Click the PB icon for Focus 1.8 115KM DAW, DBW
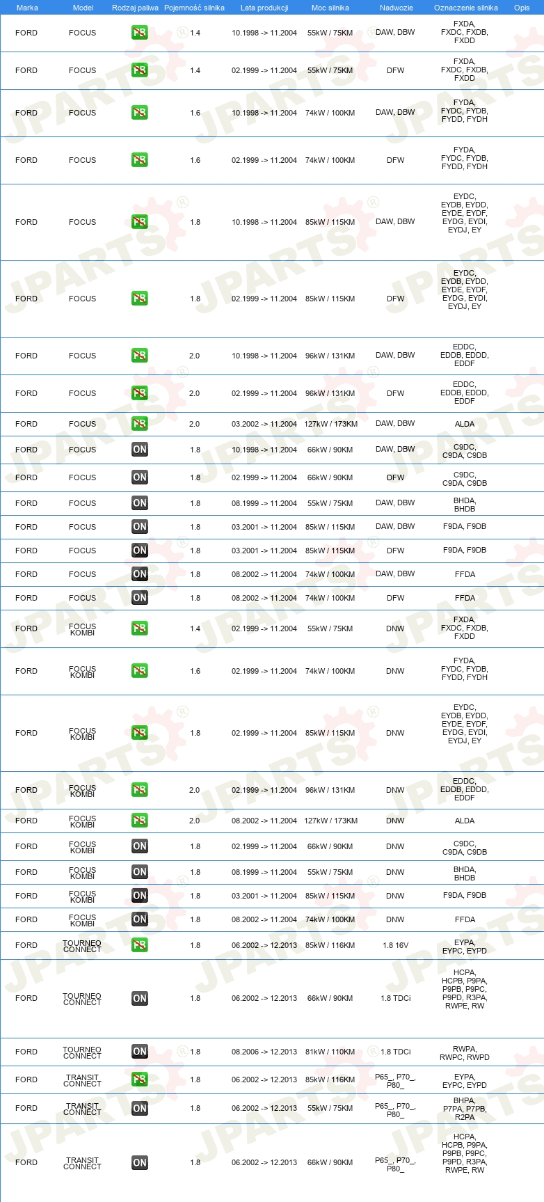The height and width of the screenshot is (1202, 544). coord(140,222)
